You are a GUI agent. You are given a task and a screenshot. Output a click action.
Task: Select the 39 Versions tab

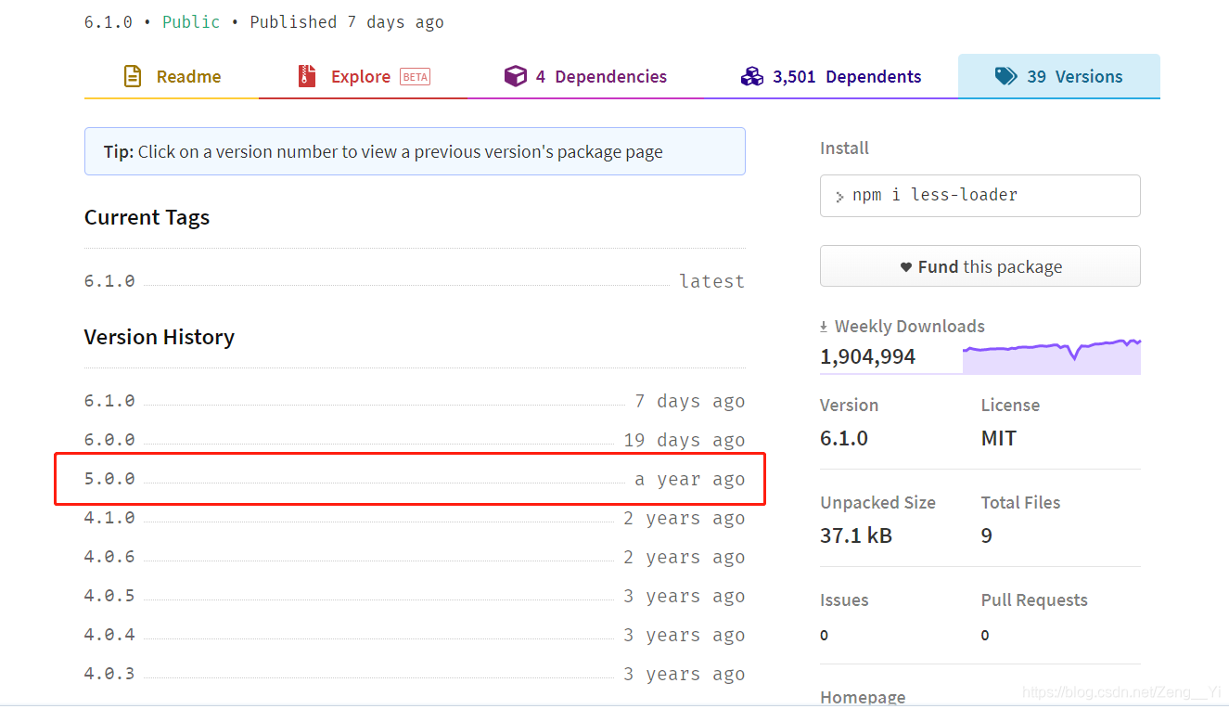click(1058, 77)
